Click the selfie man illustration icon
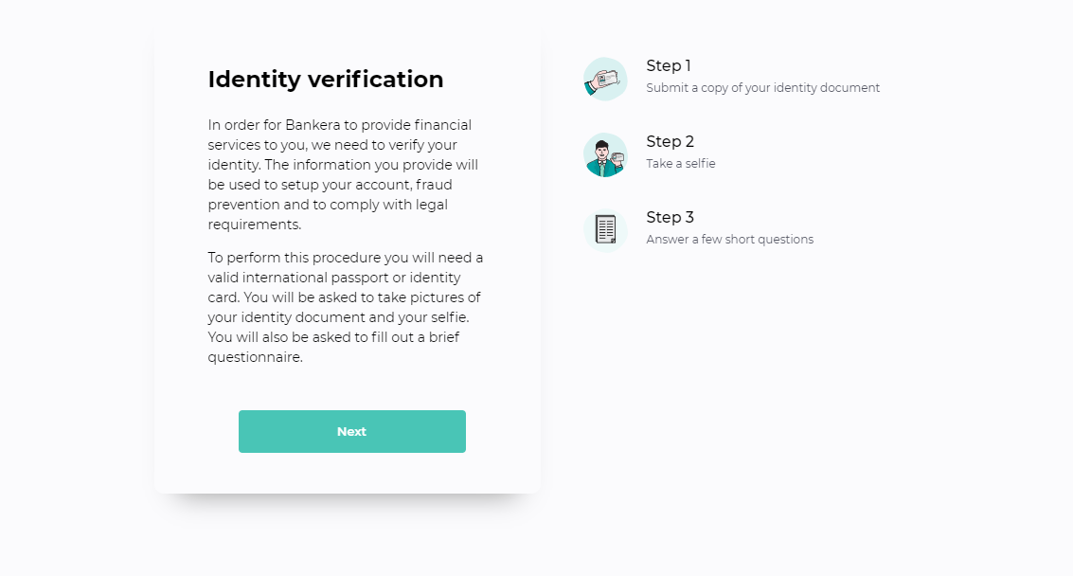This screenshot has height=576, width=1073. [605, 154]
